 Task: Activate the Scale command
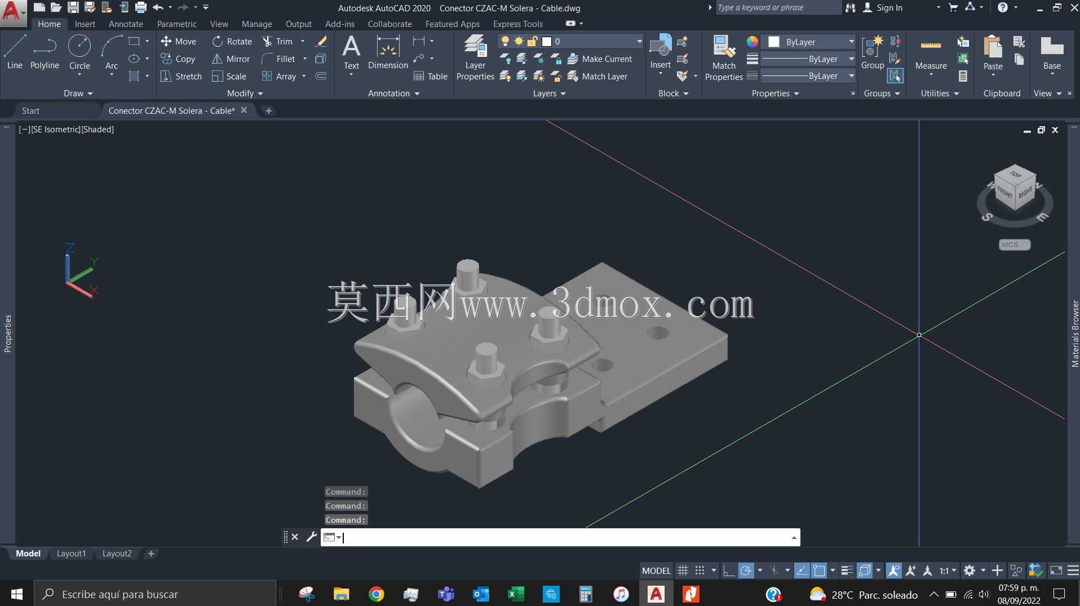229,76
